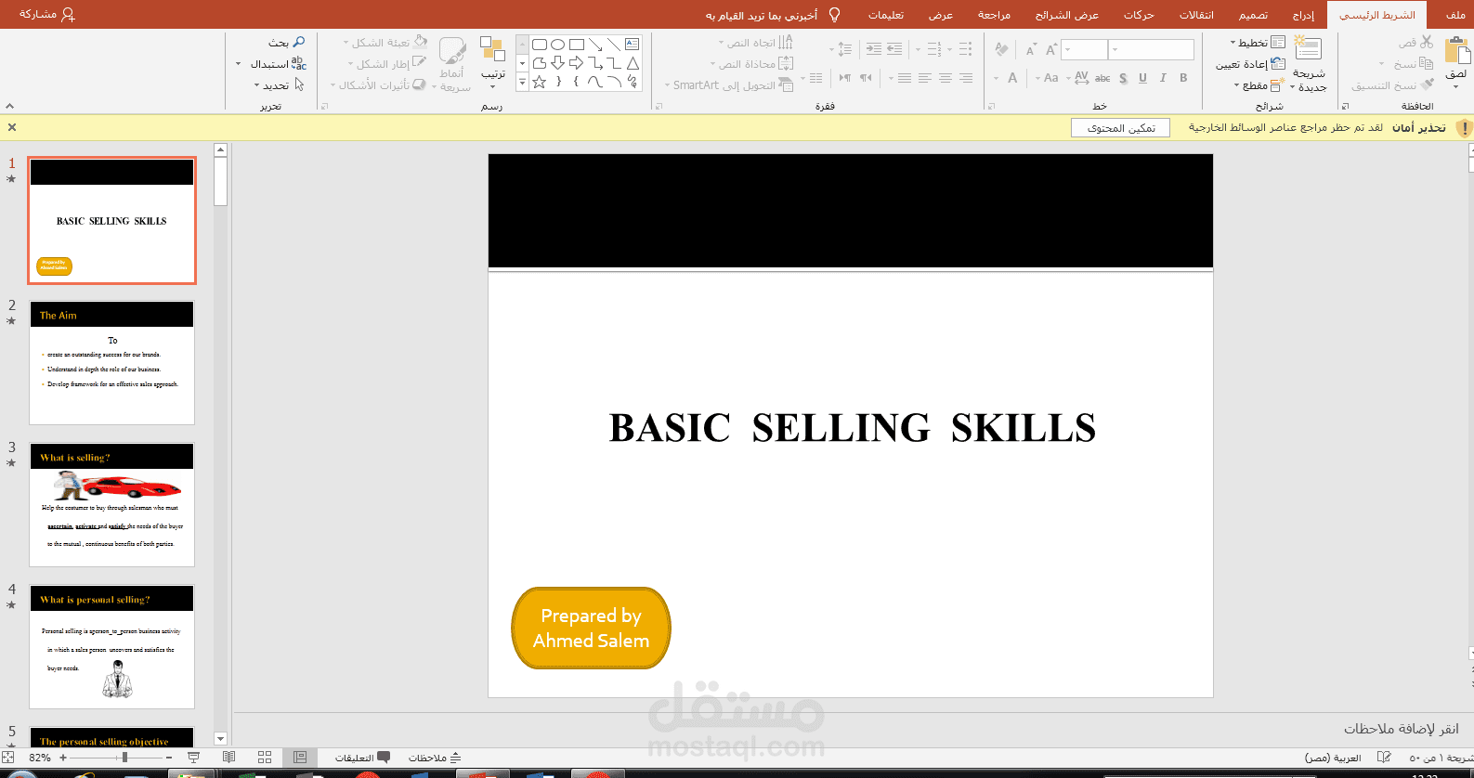This screenshot has width=1474, height=778.
Task: Click Increase Font Size icon
Action: tap(1051, 49)
